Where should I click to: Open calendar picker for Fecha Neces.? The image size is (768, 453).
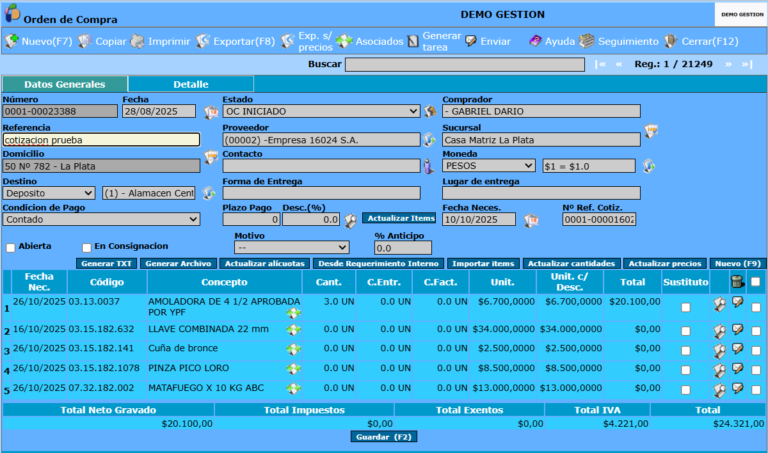click(x=531, y=221)
